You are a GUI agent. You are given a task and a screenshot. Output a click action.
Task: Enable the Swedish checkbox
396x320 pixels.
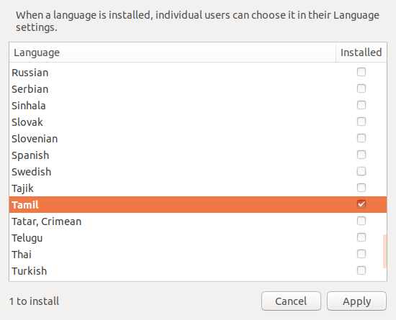[361, 171]
